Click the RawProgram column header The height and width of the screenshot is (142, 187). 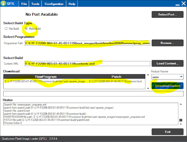point(46,77)
